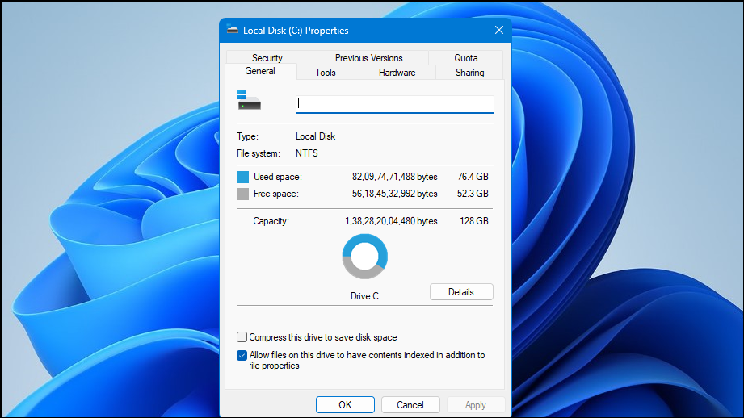The height and width of the screenshot is (418, 744).
Task: Enable Compress this drive to save disk space
Action: click(x=242, y=337)
